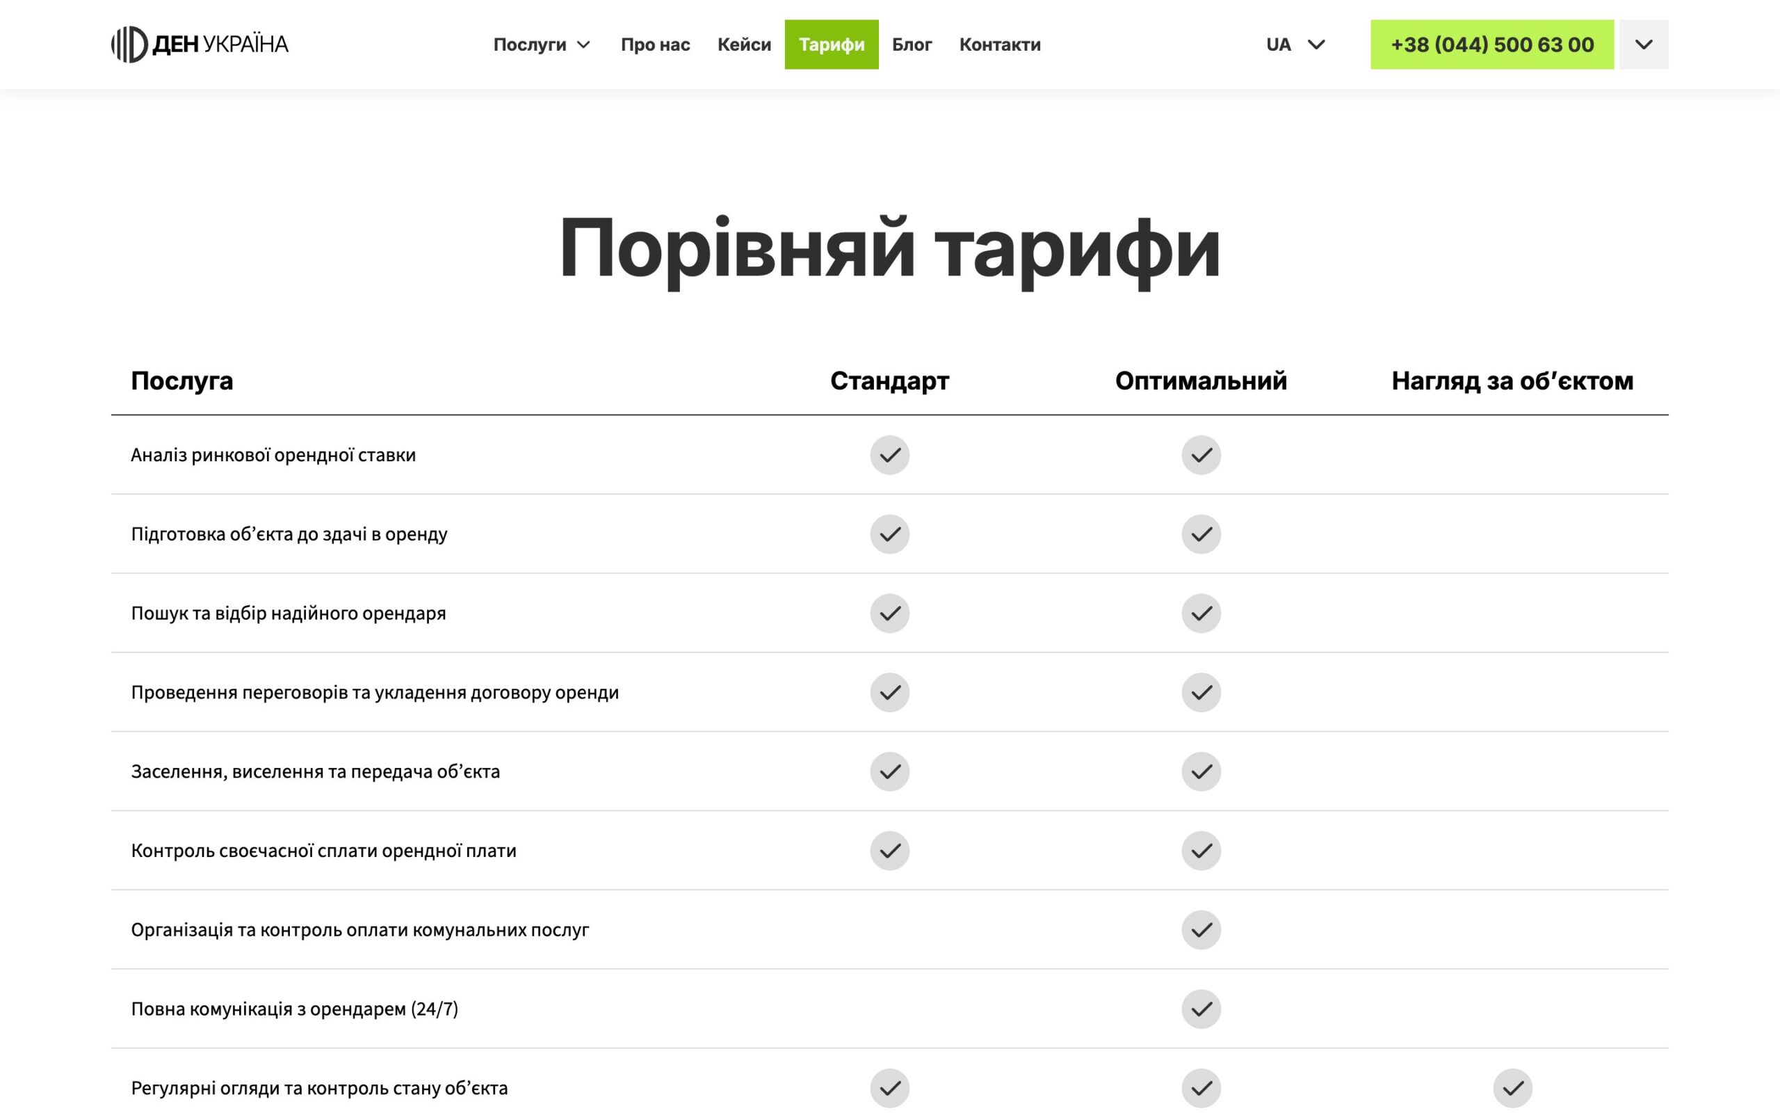Select text Заселення, виселення та передача об'єкта

[315, 771]
